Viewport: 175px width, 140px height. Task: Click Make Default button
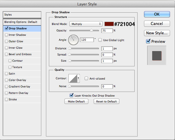[76, 101]
